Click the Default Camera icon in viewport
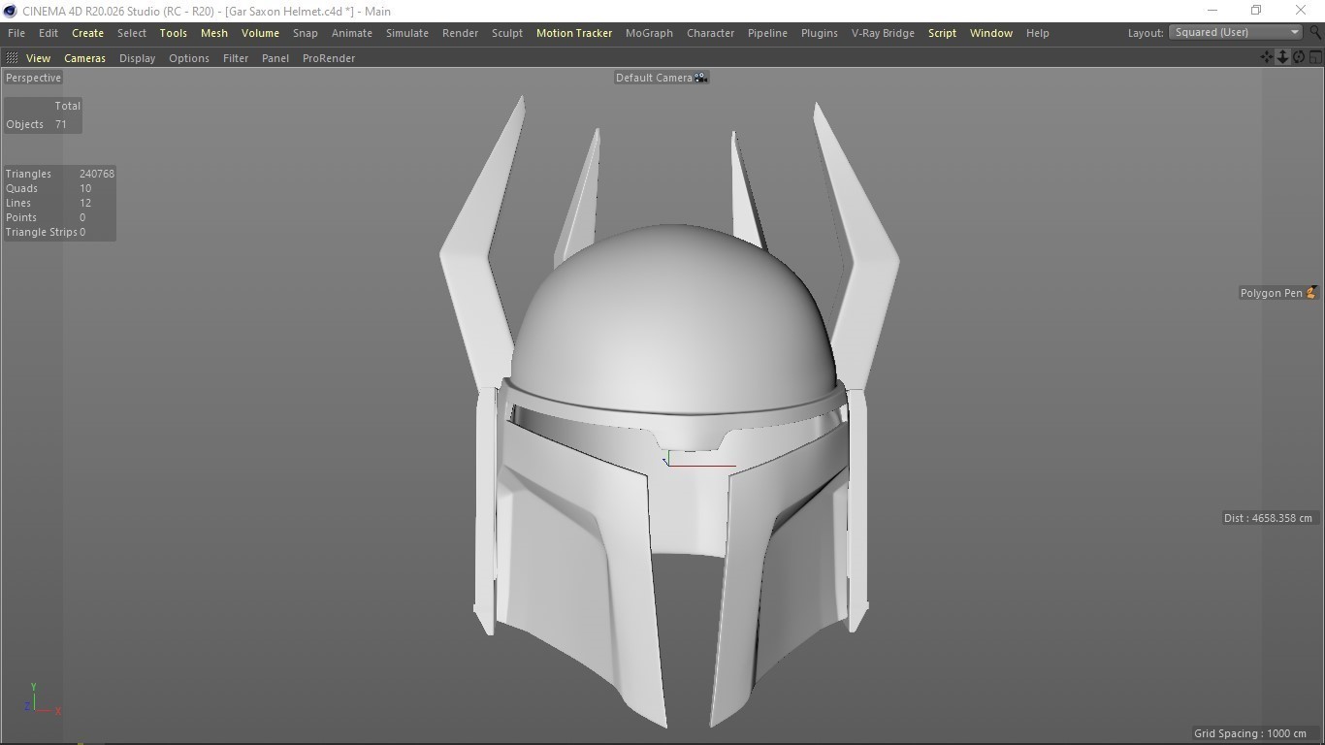The image size is (1325, 745). (x=700, y=78)
